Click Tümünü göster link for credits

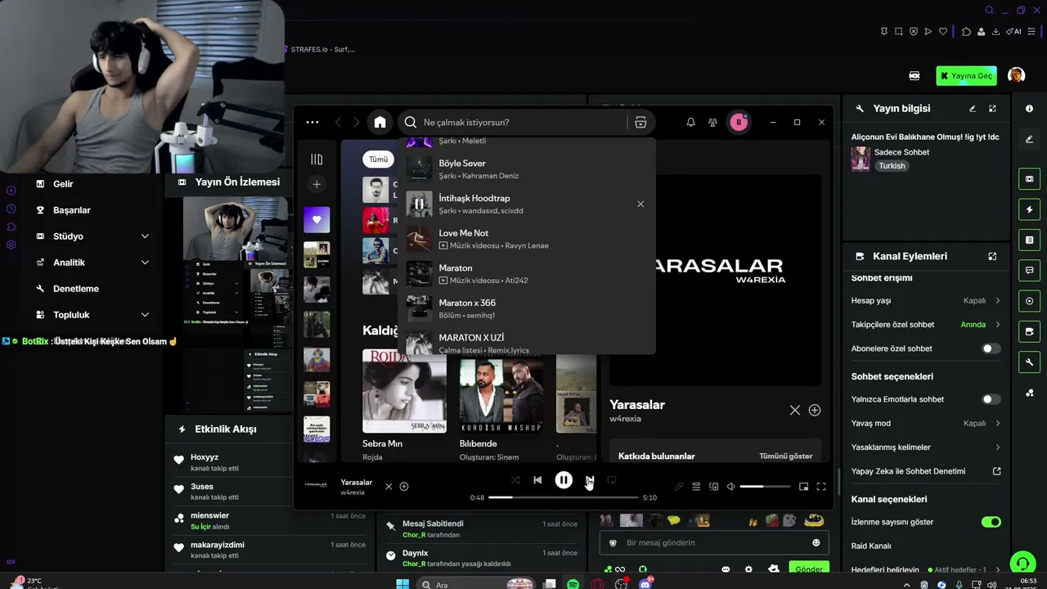tap(786, 456)
